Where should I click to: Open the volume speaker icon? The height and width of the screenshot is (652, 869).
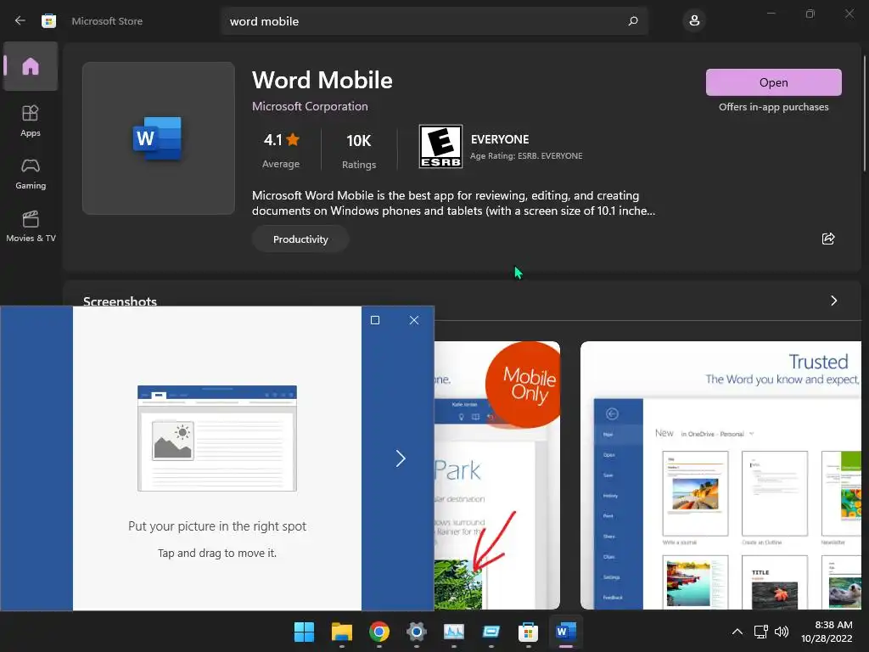[x=782, y=632]
